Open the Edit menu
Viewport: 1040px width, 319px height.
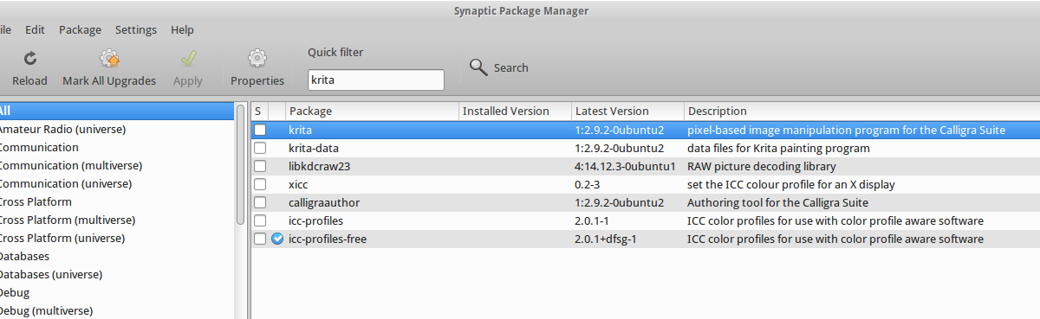35,29
